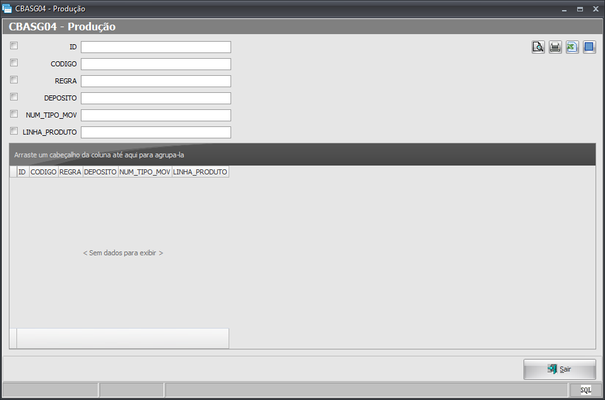Viewport: 605px width, 400px height.
Task: Focus the ID input field
Action: [156, 47]
